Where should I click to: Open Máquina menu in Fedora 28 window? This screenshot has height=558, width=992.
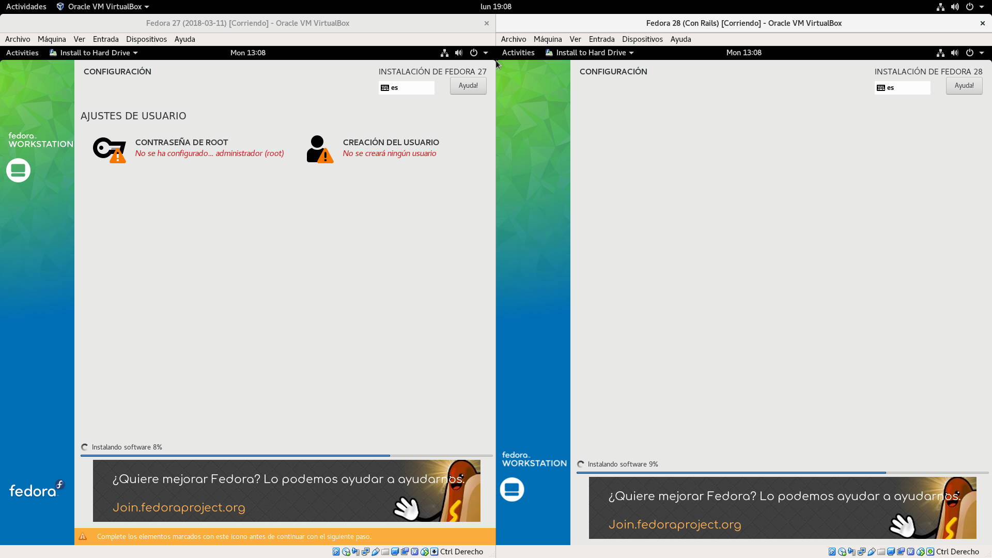tap(547, 39)
